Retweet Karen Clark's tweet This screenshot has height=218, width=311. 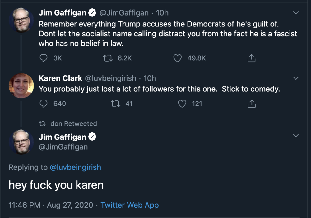click(116, 104)
